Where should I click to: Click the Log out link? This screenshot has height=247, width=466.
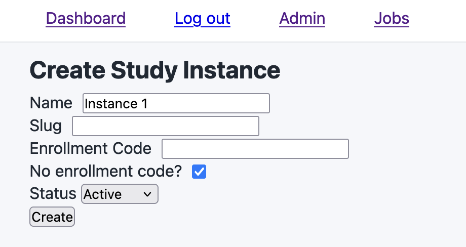(202, 19)
